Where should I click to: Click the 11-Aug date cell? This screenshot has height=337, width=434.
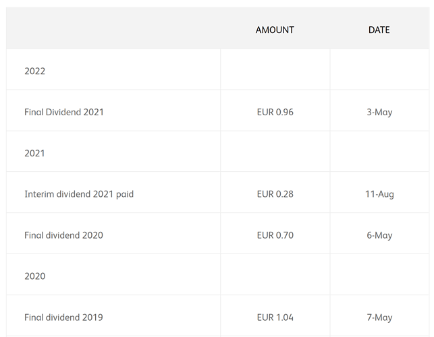[x=379, y=194]
